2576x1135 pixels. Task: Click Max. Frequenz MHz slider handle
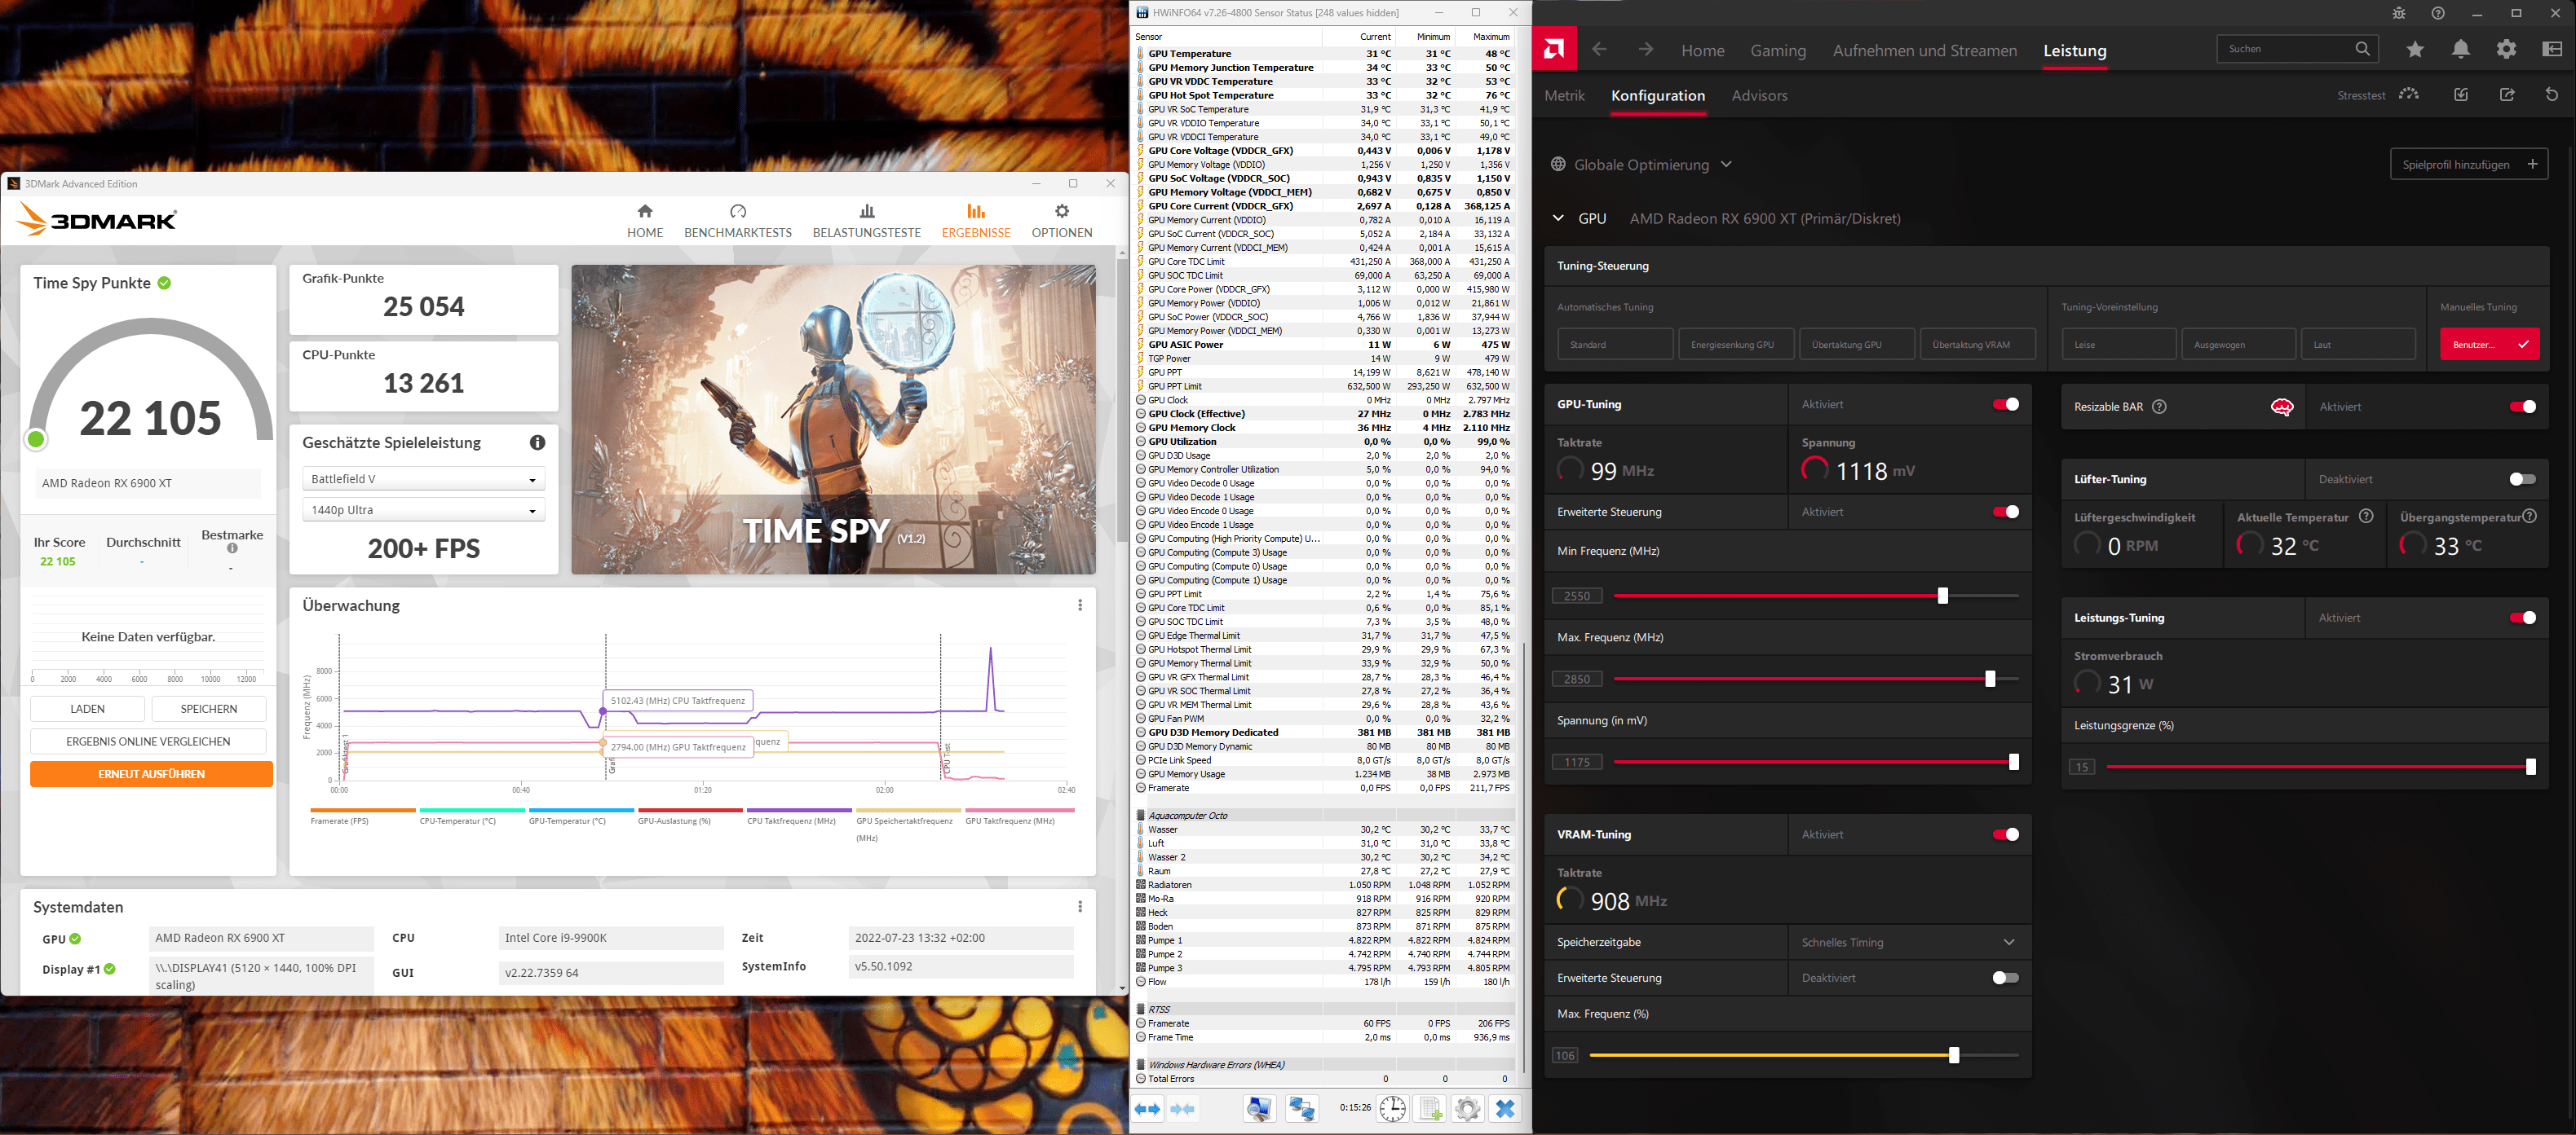pos(1990,680)
